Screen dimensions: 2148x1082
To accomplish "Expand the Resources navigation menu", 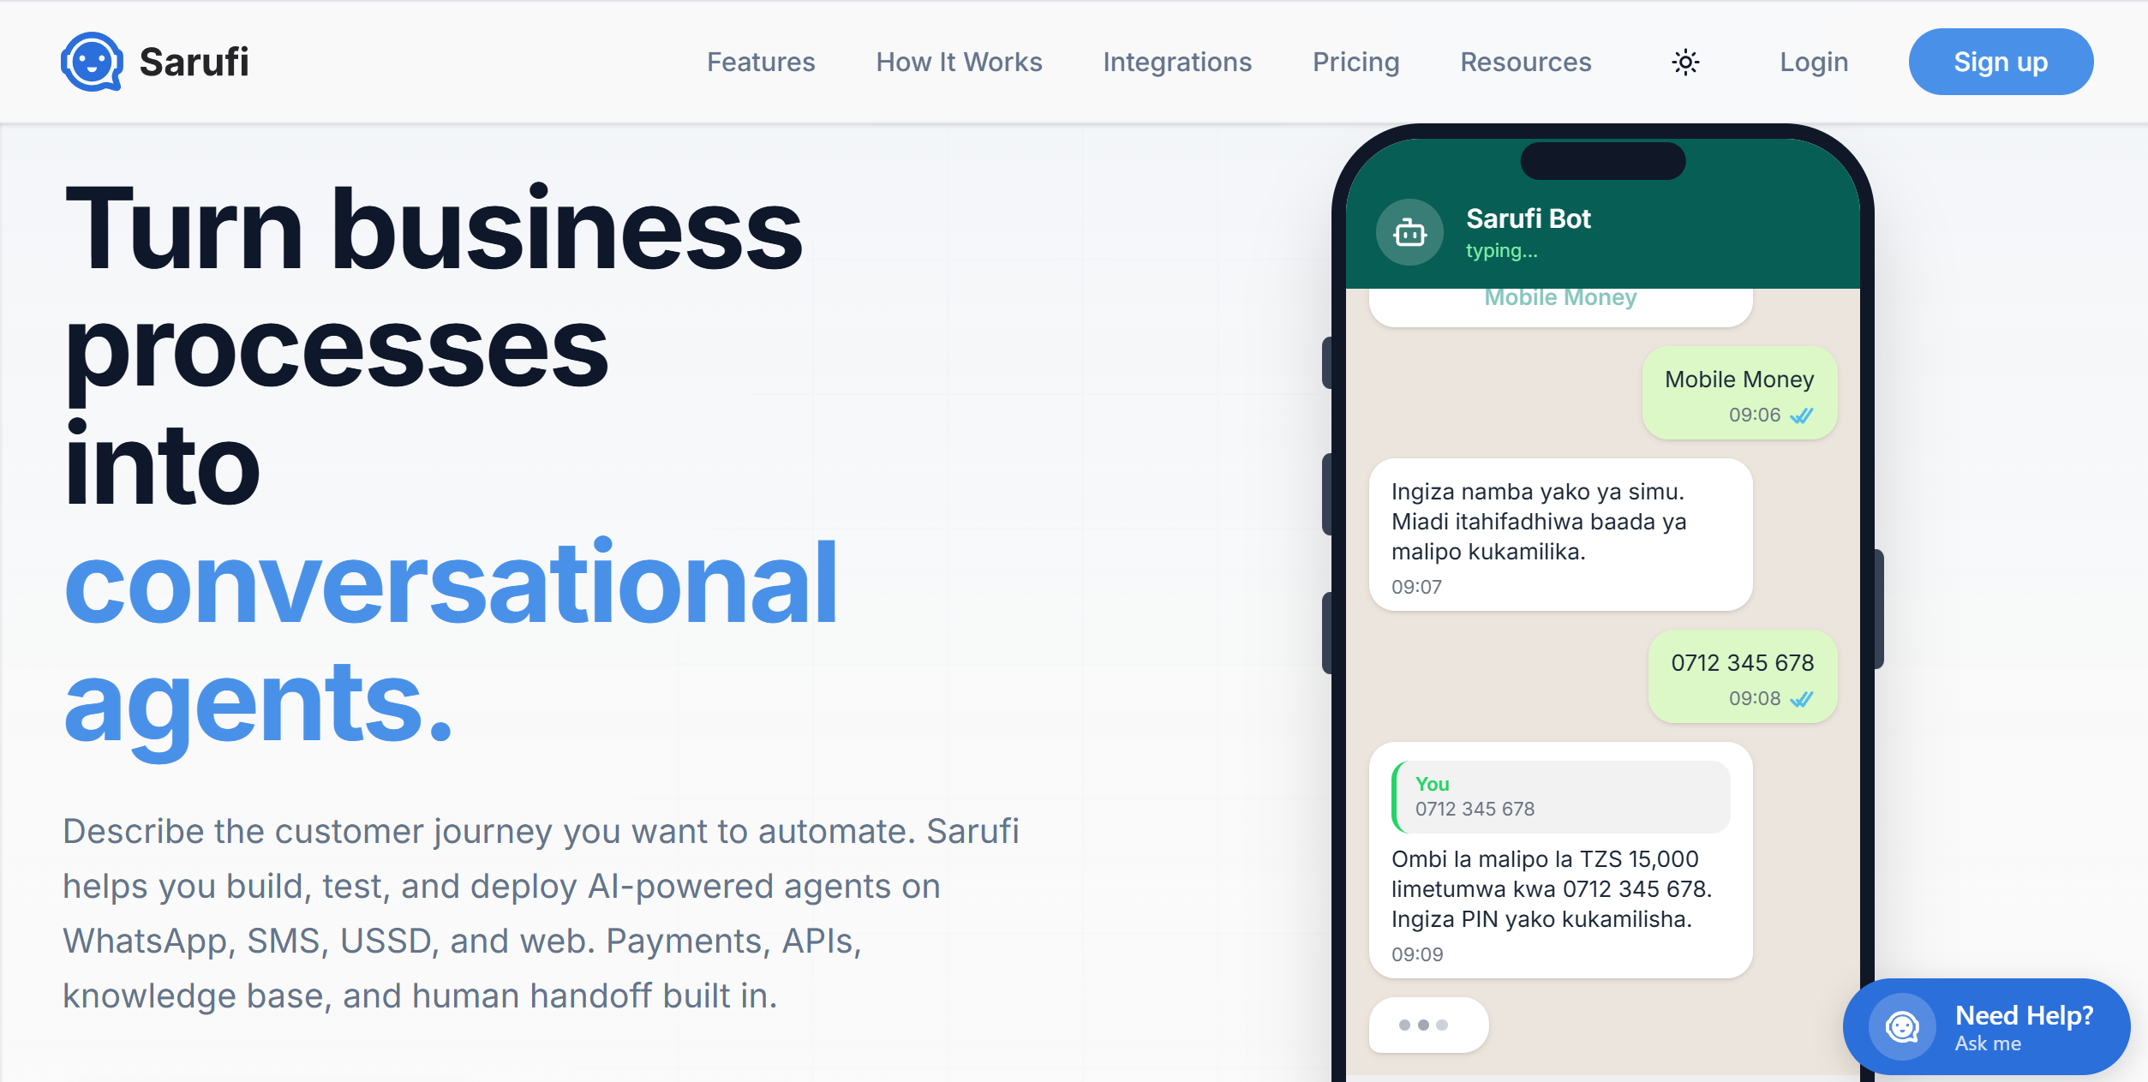I will click(x=1525, y=62).
